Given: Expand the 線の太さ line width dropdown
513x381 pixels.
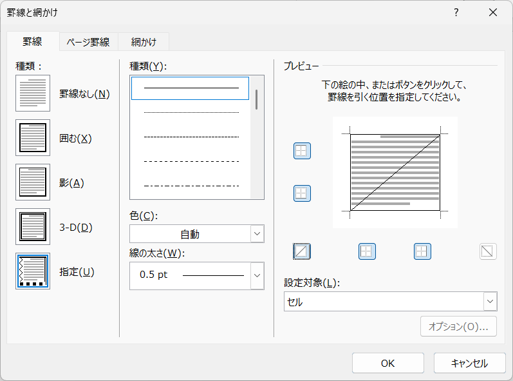Looking at the screenshot, I should [x=257, y=275].
